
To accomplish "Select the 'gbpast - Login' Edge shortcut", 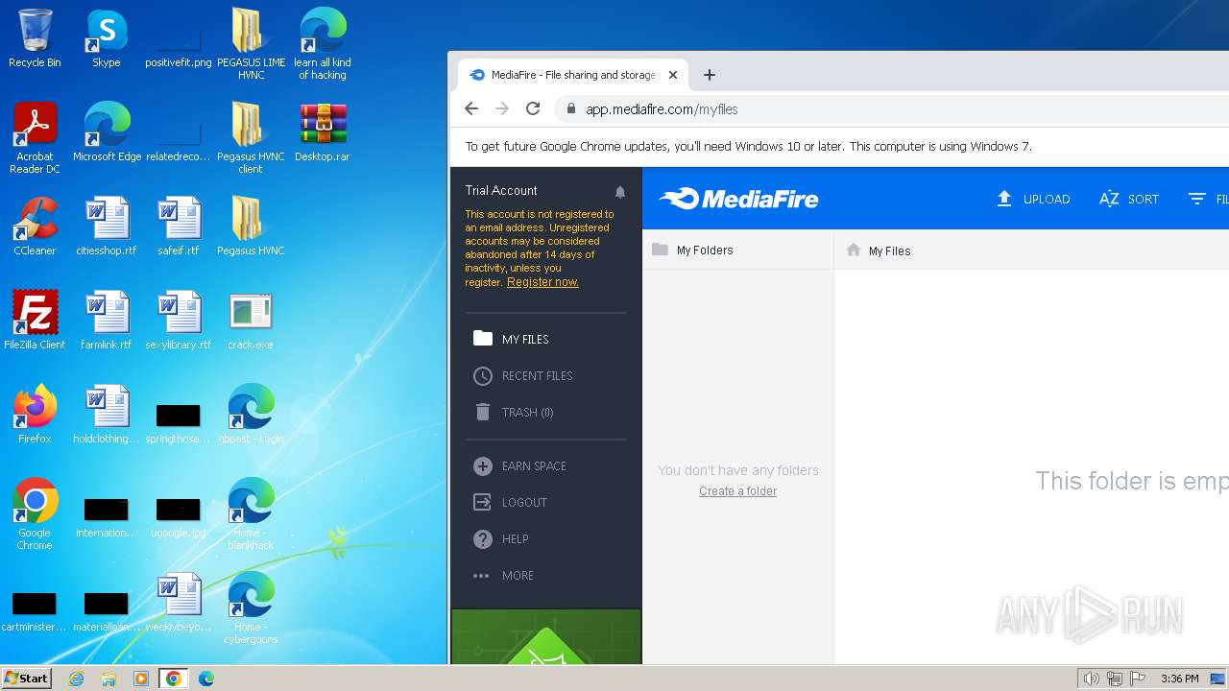I will tap(251, 415).
